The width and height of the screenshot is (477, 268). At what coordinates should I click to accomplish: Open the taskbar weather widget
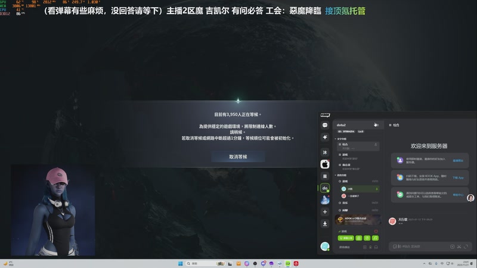(x=8, y=263)
